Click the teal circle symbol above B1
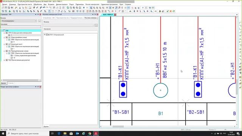This screenshot has width=242, height=136. (x=160, y=90)
